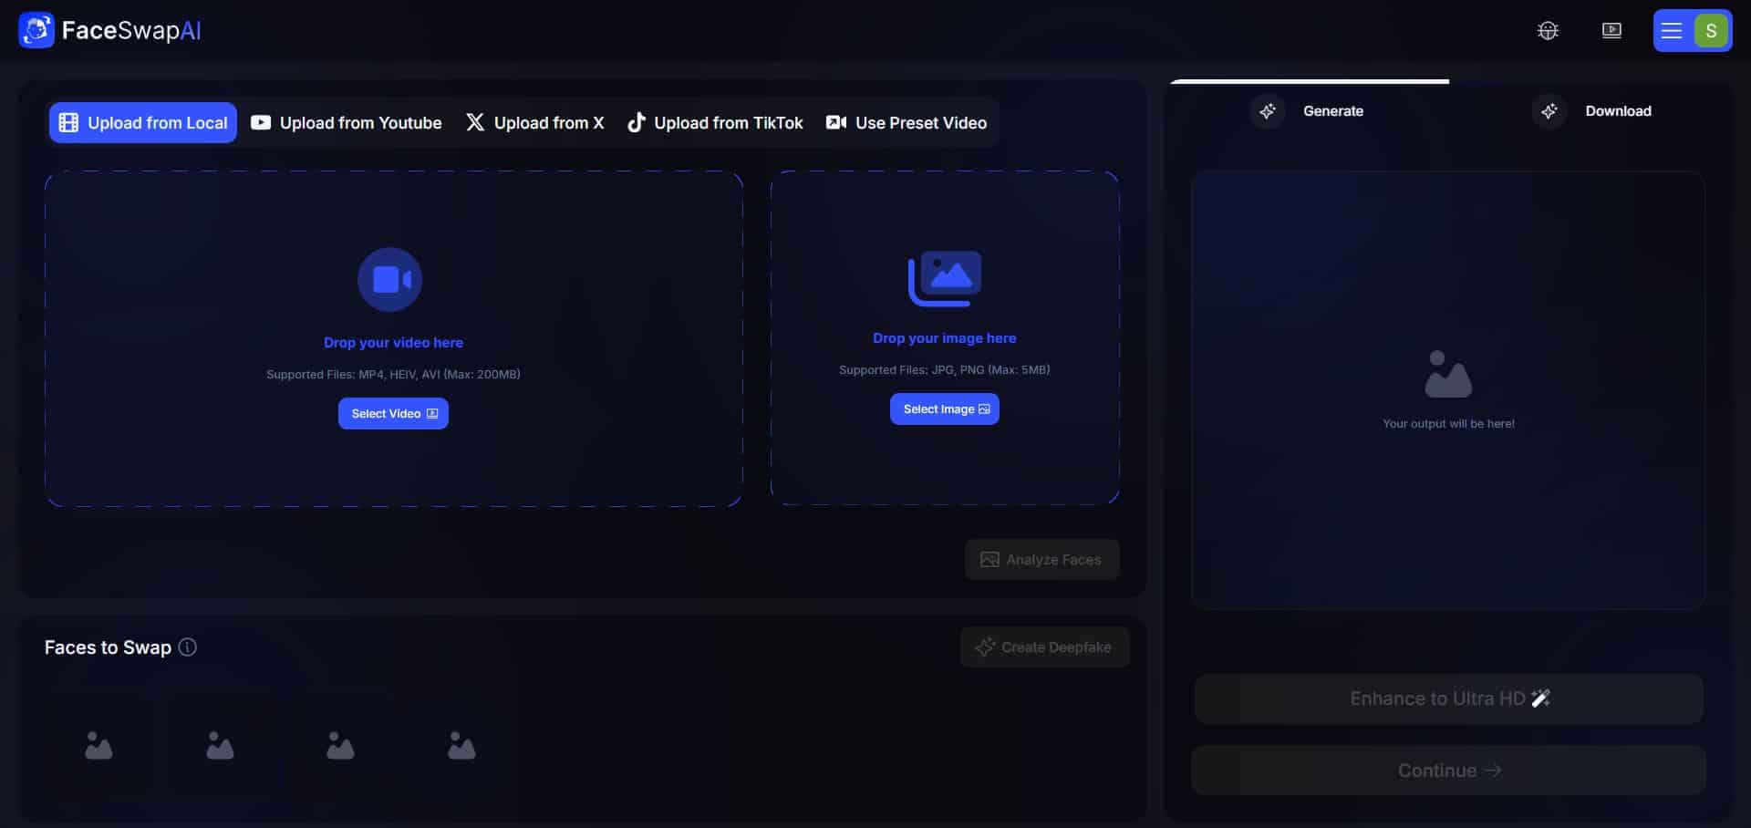Click the magic wand icon on Enhance button
Viewport: 1751px width, 828px height.
click(x=1541, y=699)
